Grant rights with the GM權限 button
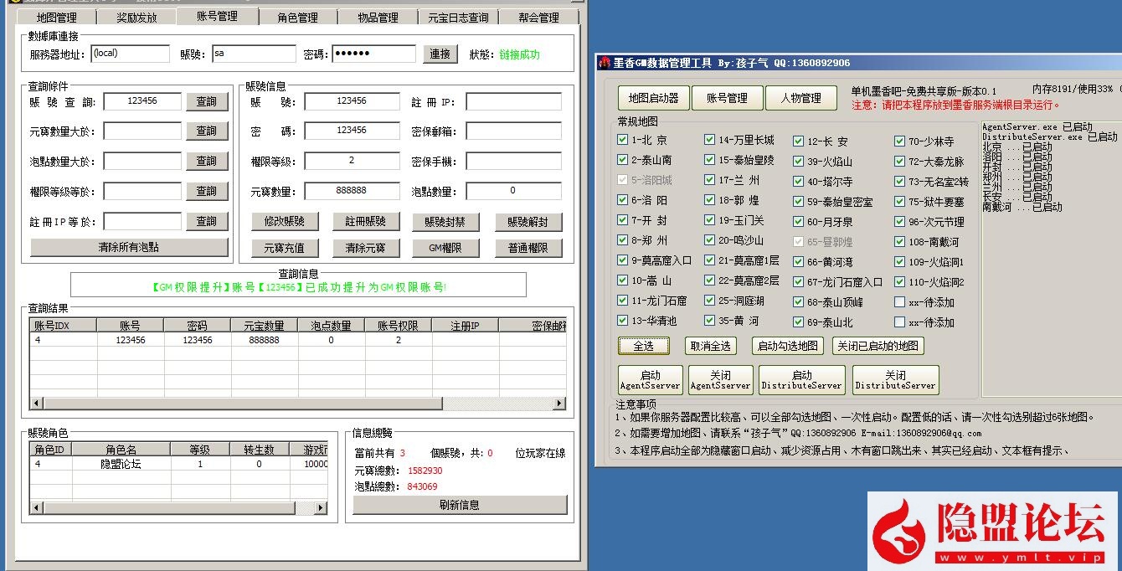The height and width of the screenshot is (571, 1122). point(445,249)
